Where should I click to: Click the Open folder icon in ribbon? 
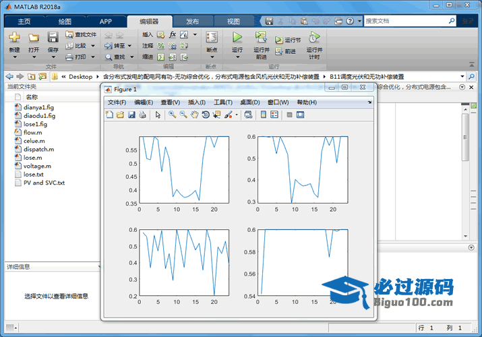pos(34,38)
